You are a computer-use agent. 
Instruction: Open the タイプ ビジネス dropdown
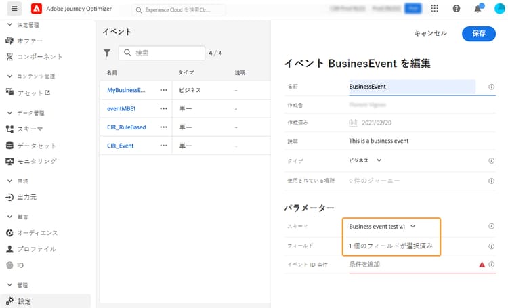[x=365, y=160]
